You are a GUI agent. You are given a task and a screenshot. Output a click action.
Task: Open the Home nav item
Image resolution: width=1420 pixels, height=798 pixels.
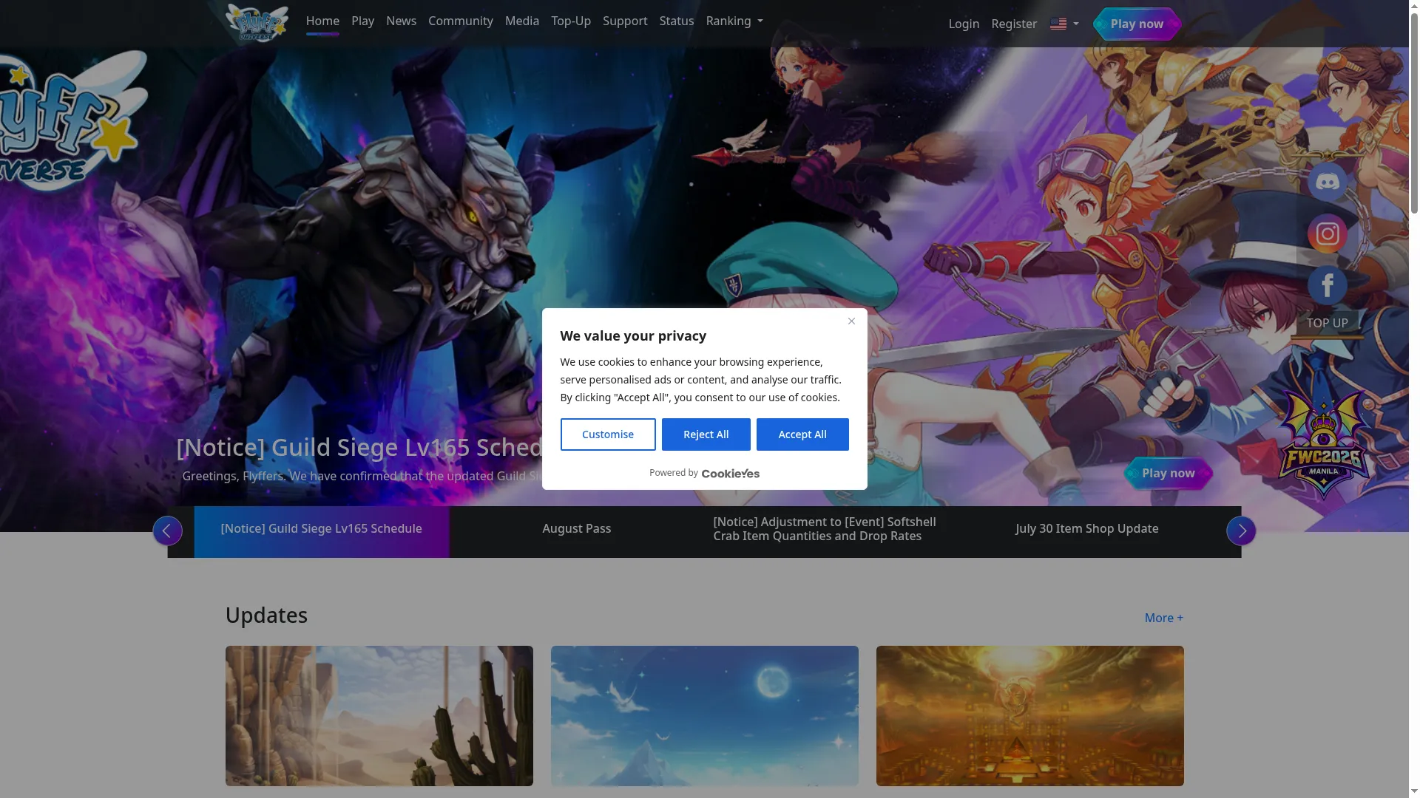[x=322, y=21]
